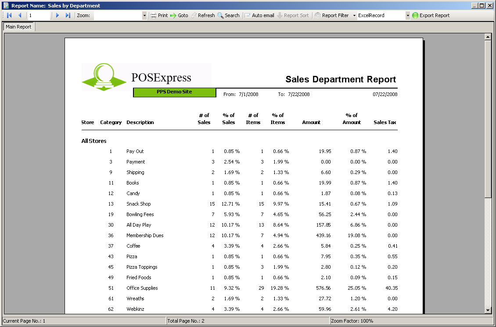
Task: Click the page number field showing 1
Action: click(39, 15)
